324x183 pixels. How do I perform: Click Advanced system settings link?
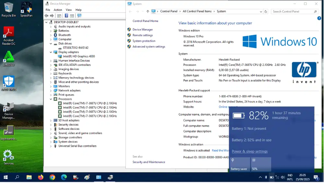[x=149, y=47]
